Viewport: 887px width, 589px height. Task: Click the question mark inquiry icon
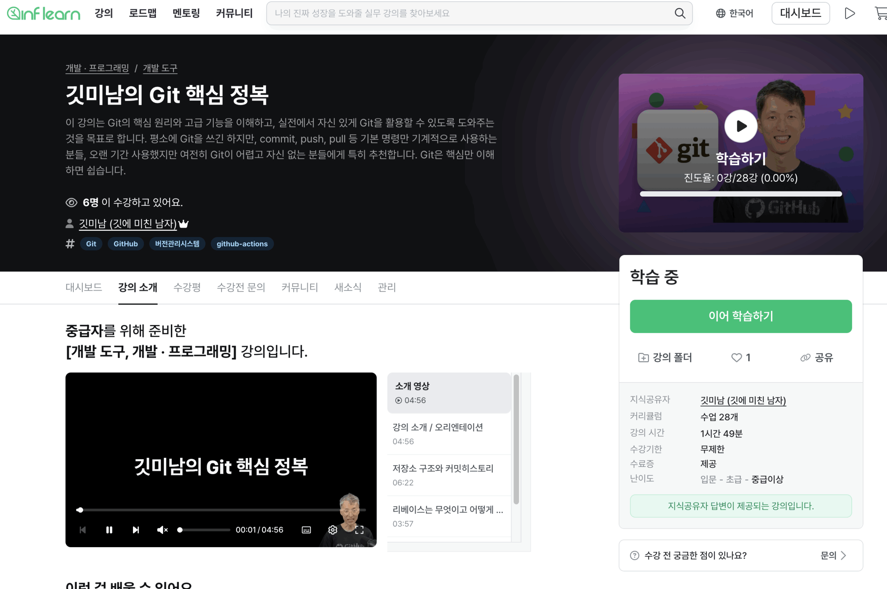[634, 555]
